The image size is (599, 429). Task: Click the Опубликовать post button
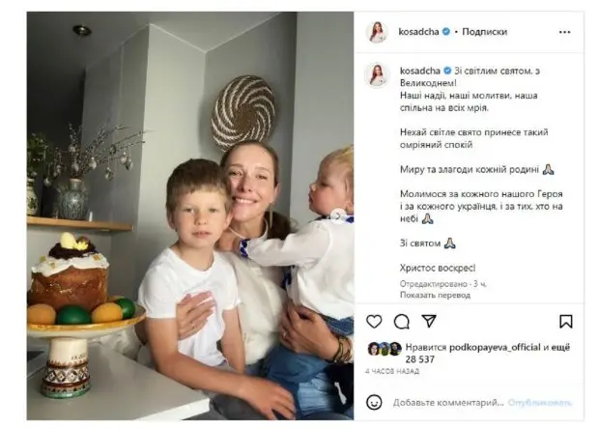click(x=539, y=403)
